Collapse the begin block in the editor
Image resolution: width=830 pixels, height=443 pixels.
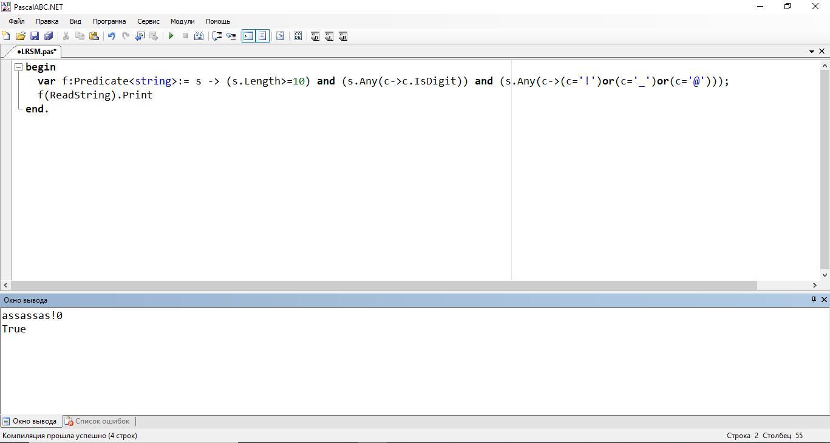(19, 67)
